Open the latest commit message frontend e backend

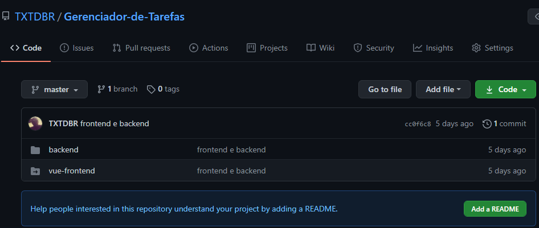(115, 123)
